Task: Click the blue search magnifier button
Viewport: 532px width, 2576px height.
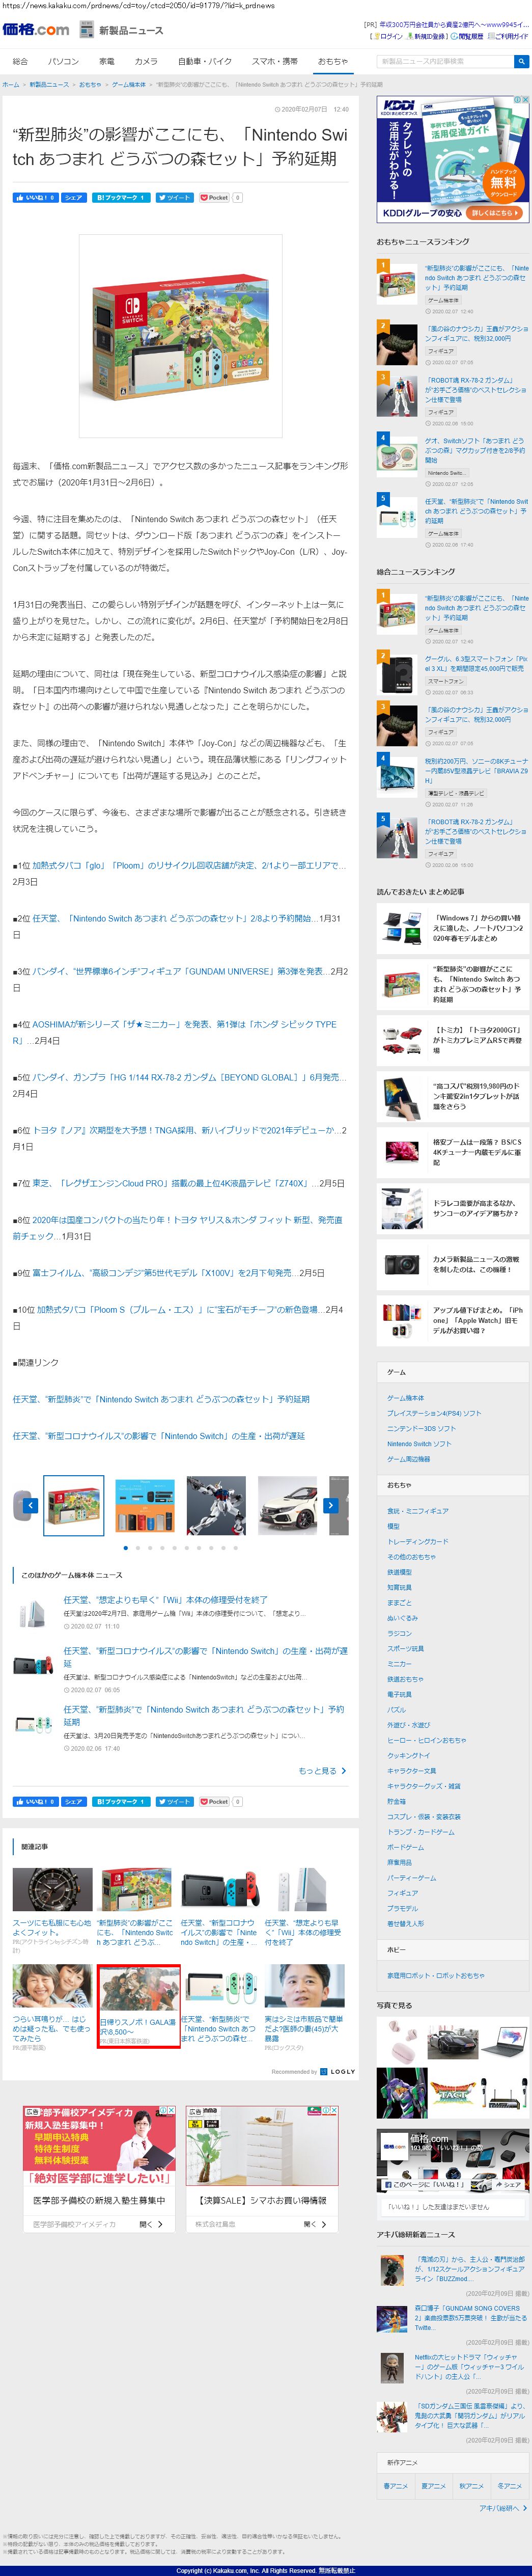Action: [x=521, y=61]
